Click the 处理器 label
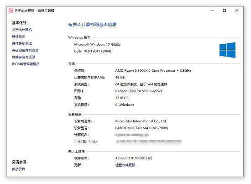 click(x=80, y=71)
